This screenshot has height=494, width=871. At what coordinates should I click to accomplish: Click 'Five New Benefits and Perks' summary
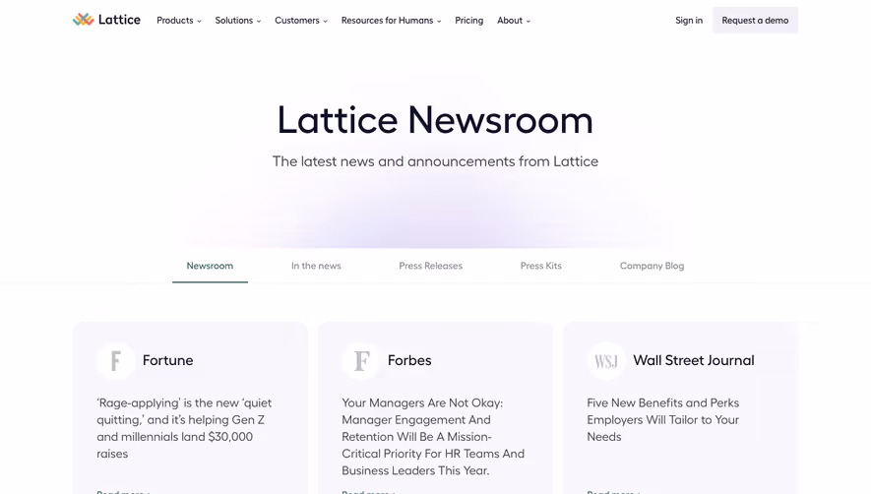tap(663, 419)
